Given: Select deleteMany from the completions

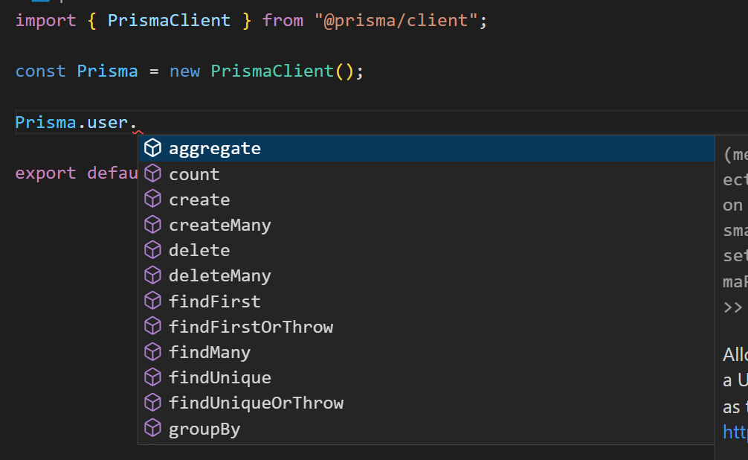Looking at the screenshot, I should 427,275.
